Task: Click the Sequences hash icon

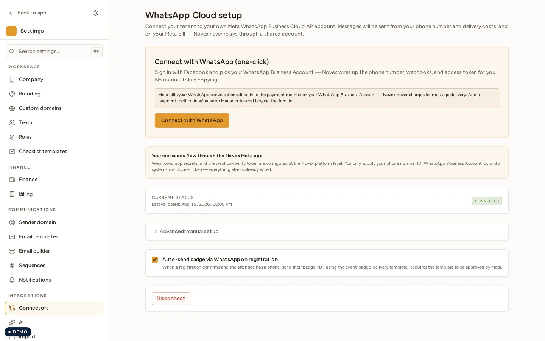Action: pos(12,266)
